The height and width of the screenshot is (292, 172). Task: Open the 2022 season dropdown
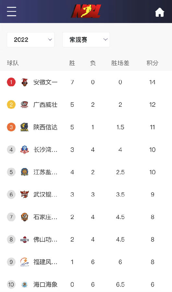click(31, 40)
